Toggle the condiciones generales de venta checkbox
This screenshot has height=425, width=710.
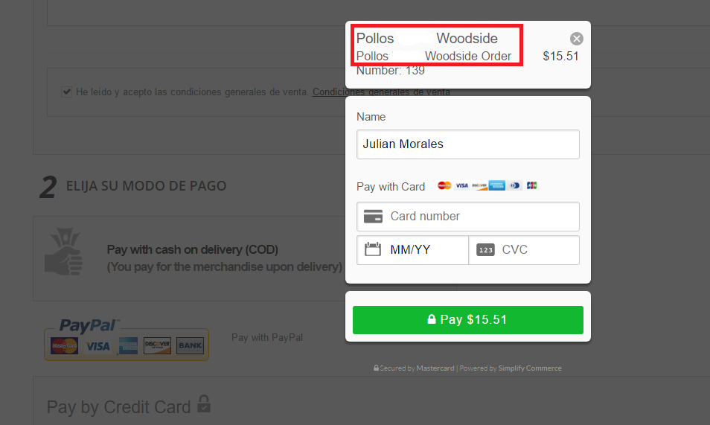66,92
